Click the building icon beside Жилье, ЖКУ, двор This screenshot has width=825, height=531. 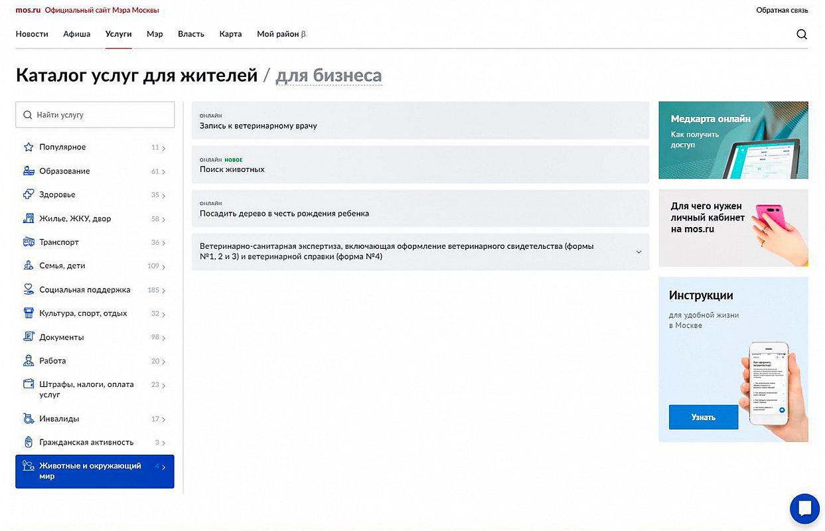29,218
